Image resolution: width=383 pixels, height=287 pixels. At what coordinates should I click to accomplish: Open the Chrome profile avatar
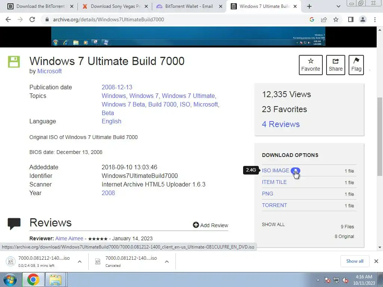click(x=363, y=19)
